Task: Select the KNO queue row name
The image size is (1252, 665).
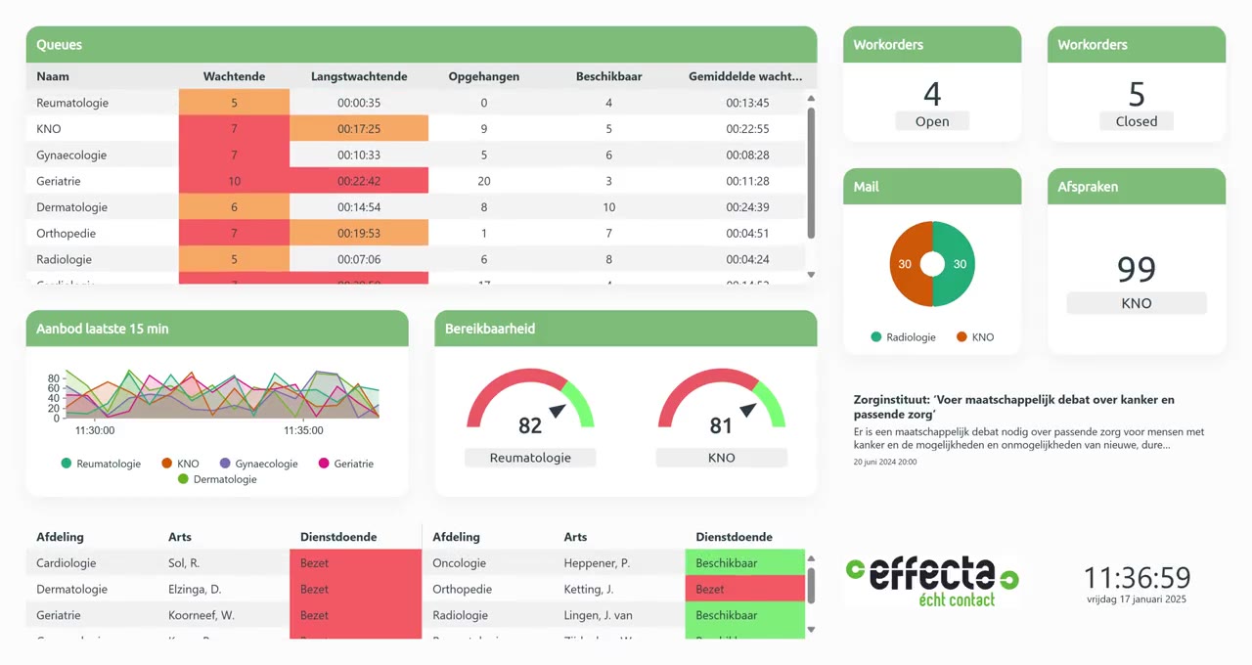Action: point(49,129)
